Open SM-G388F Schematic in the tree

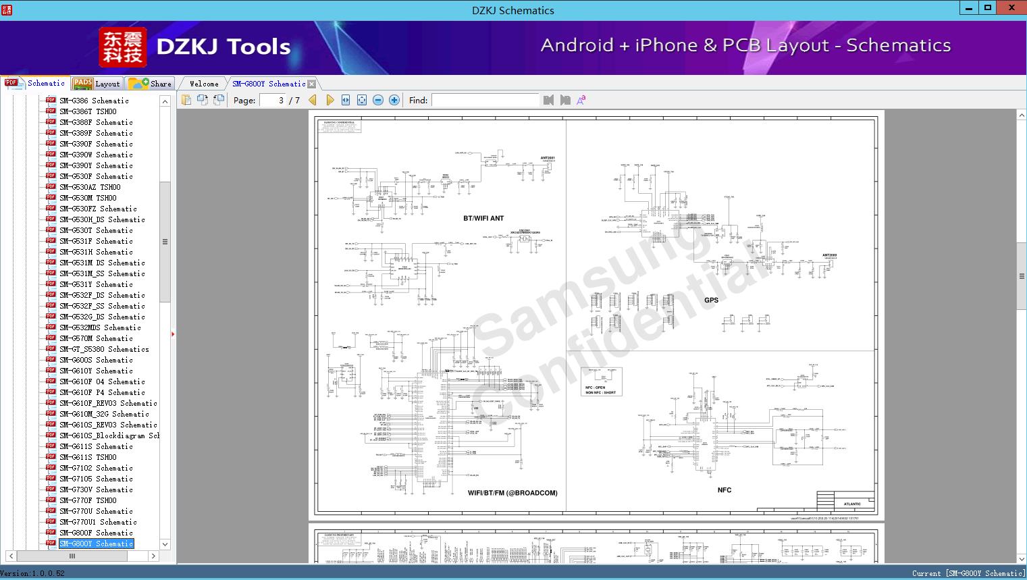[96, 122]
